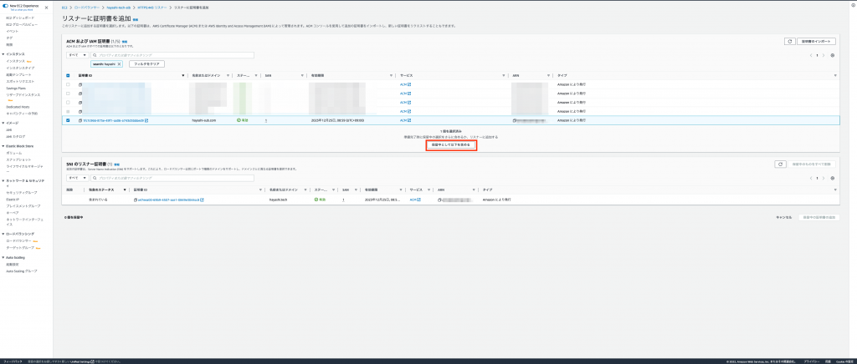Uncheck the selected hayashi-sub.com certificate checkbox
Screen dimensions: 857x364
[69, 120]
